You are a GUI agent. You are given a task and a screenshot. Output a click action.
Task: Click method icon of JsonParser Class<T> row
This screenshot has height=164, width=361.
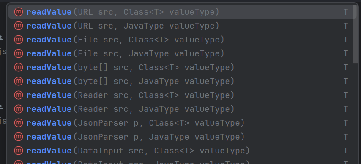point(19,123)
